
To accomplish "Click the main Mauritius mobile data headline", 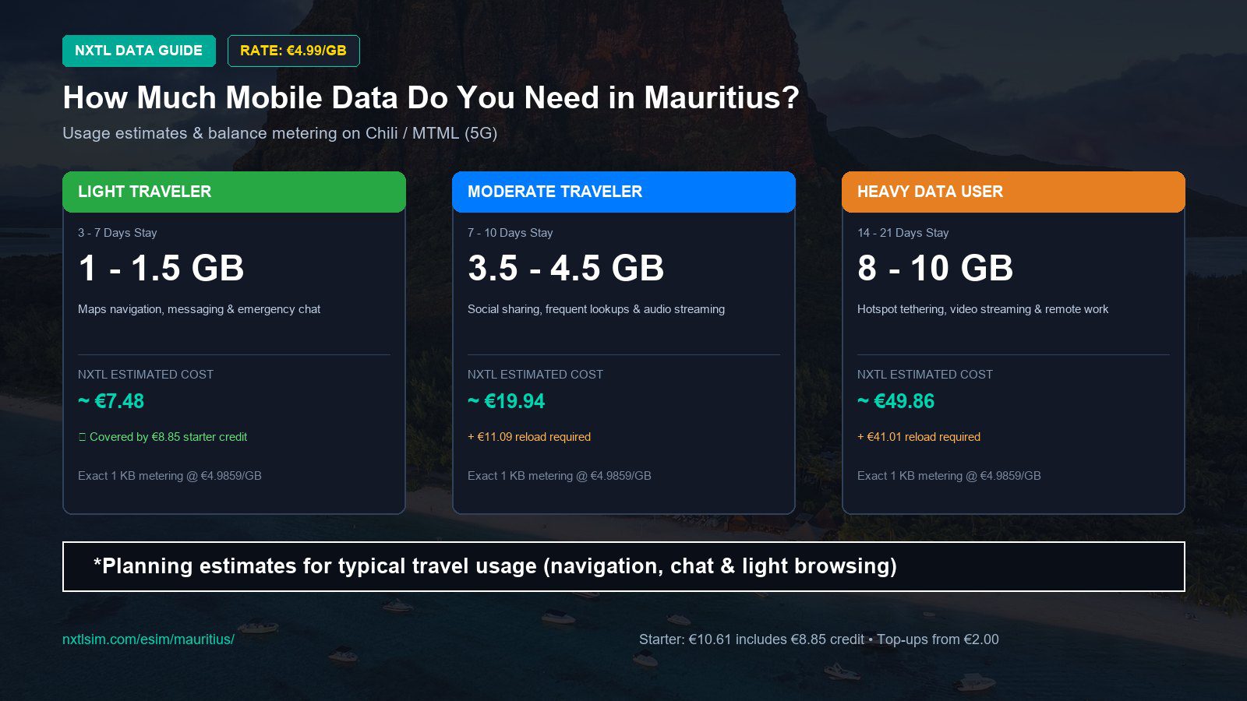I will point(431,97).
